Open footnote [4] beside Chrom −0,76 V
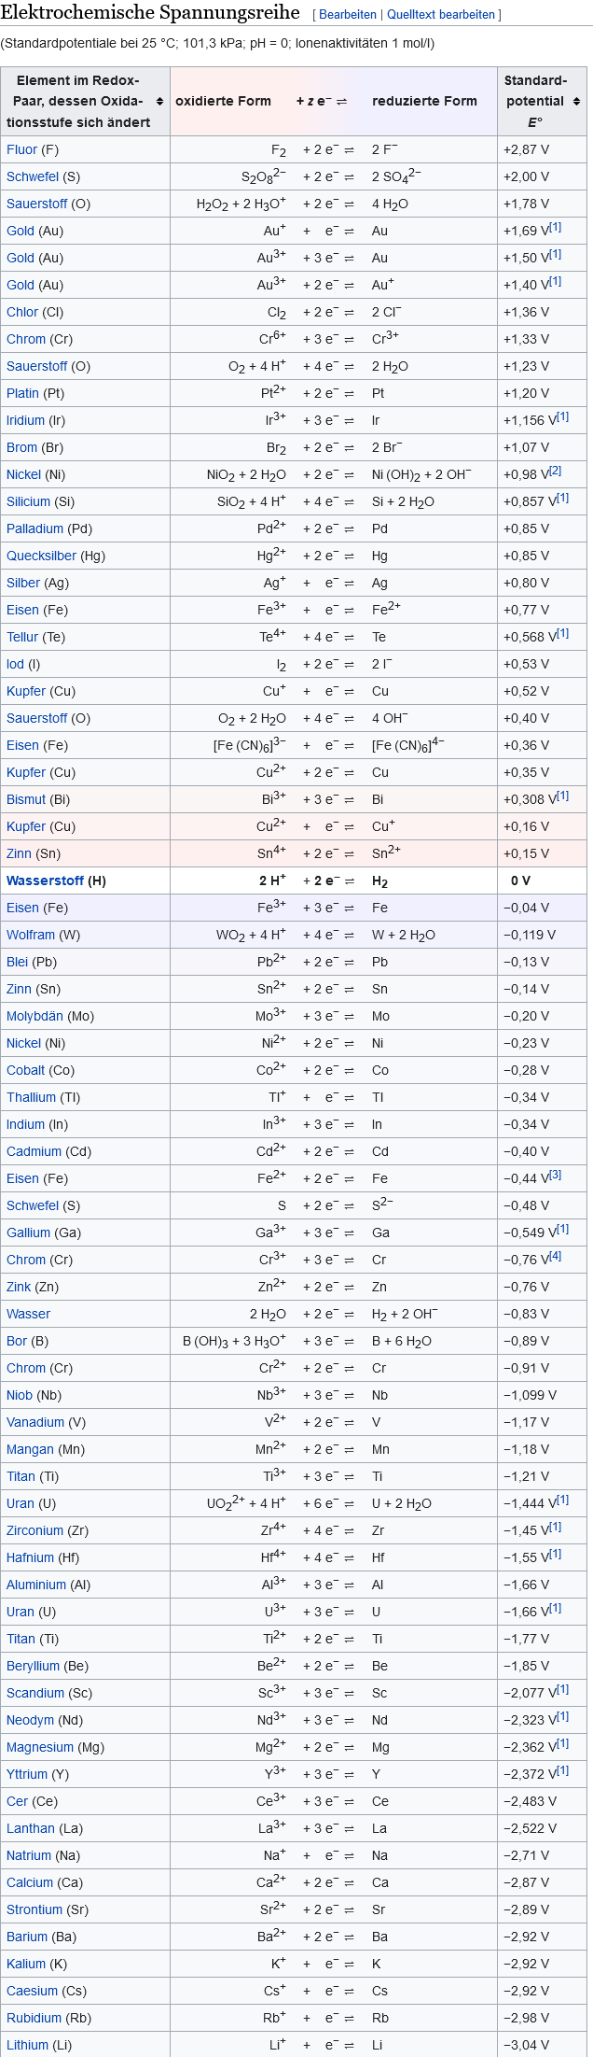This screenshot has width=593, height=2057. (555, 1257)
